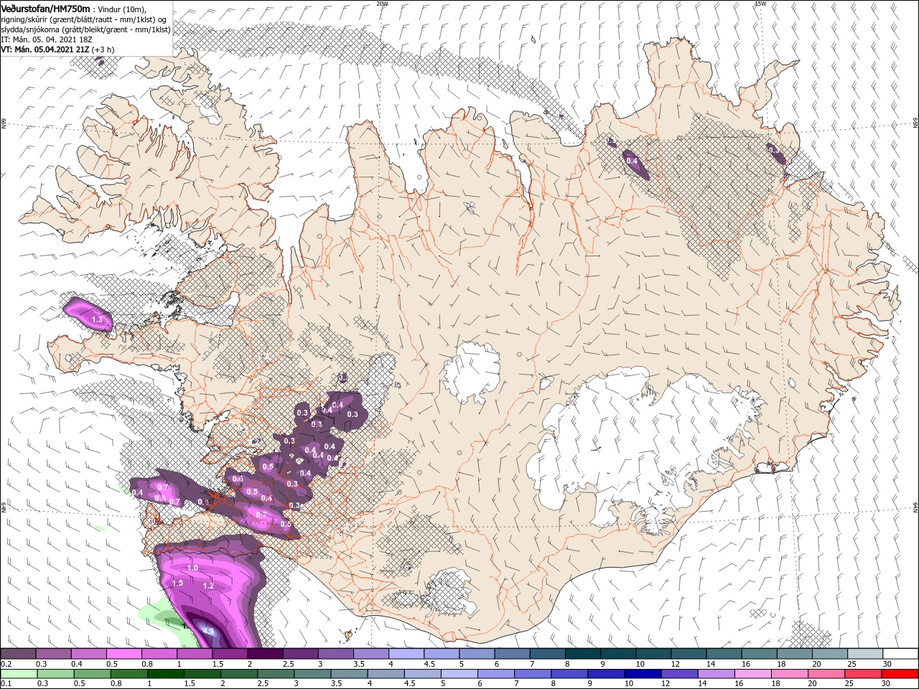Click the white Hofsjökull glacier in central Iceland
This screenshot has height=689, width=919.
(x=472, y=373)
